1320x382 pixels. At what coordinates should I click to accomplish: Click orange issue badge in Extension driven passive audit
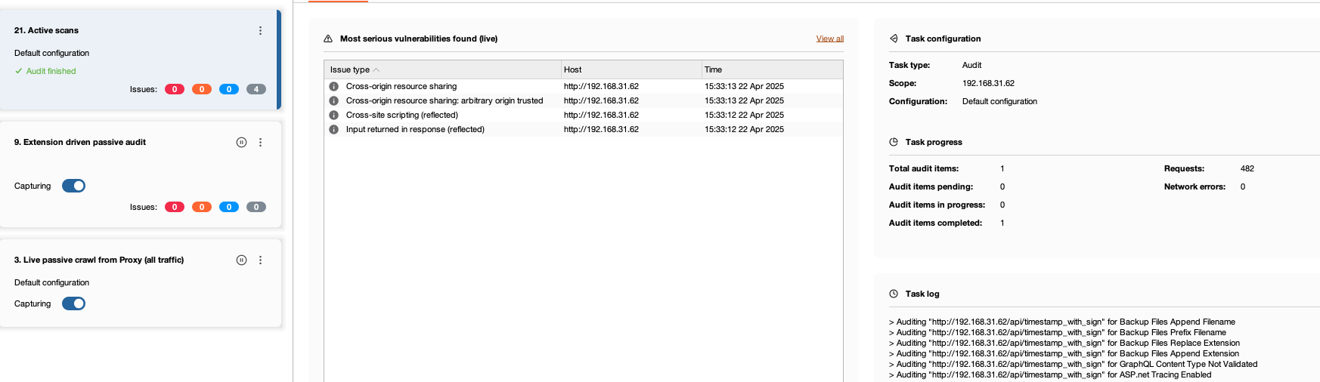point(202,207)
